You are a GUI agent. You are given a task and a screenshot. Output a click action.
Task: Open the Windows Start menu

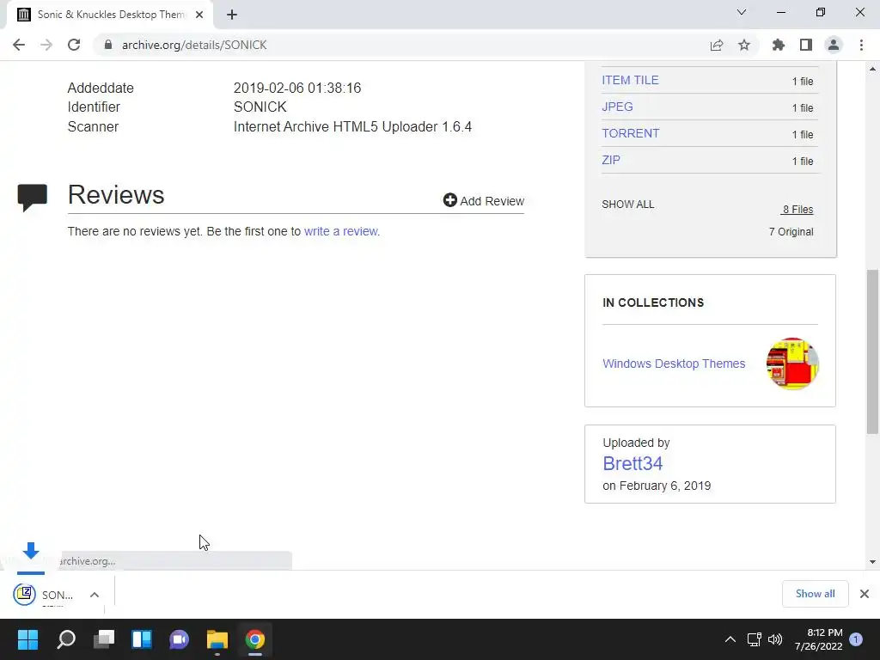pyautogui.click(x=27, y=639)
